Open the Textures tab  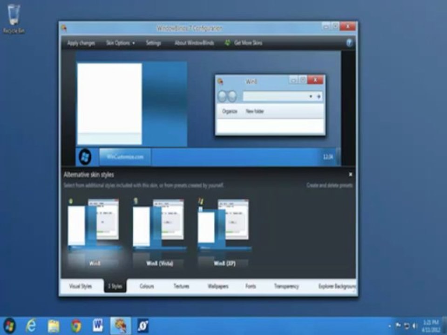tap(181, 286)
